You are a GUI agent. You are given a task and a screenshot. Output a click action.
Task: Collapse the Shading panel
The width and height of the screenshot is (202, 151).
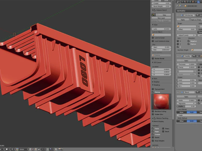(153, 85)
